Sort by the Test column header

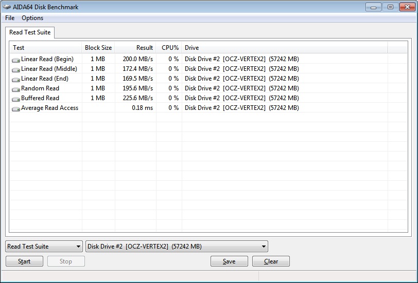tap(45, 48)
